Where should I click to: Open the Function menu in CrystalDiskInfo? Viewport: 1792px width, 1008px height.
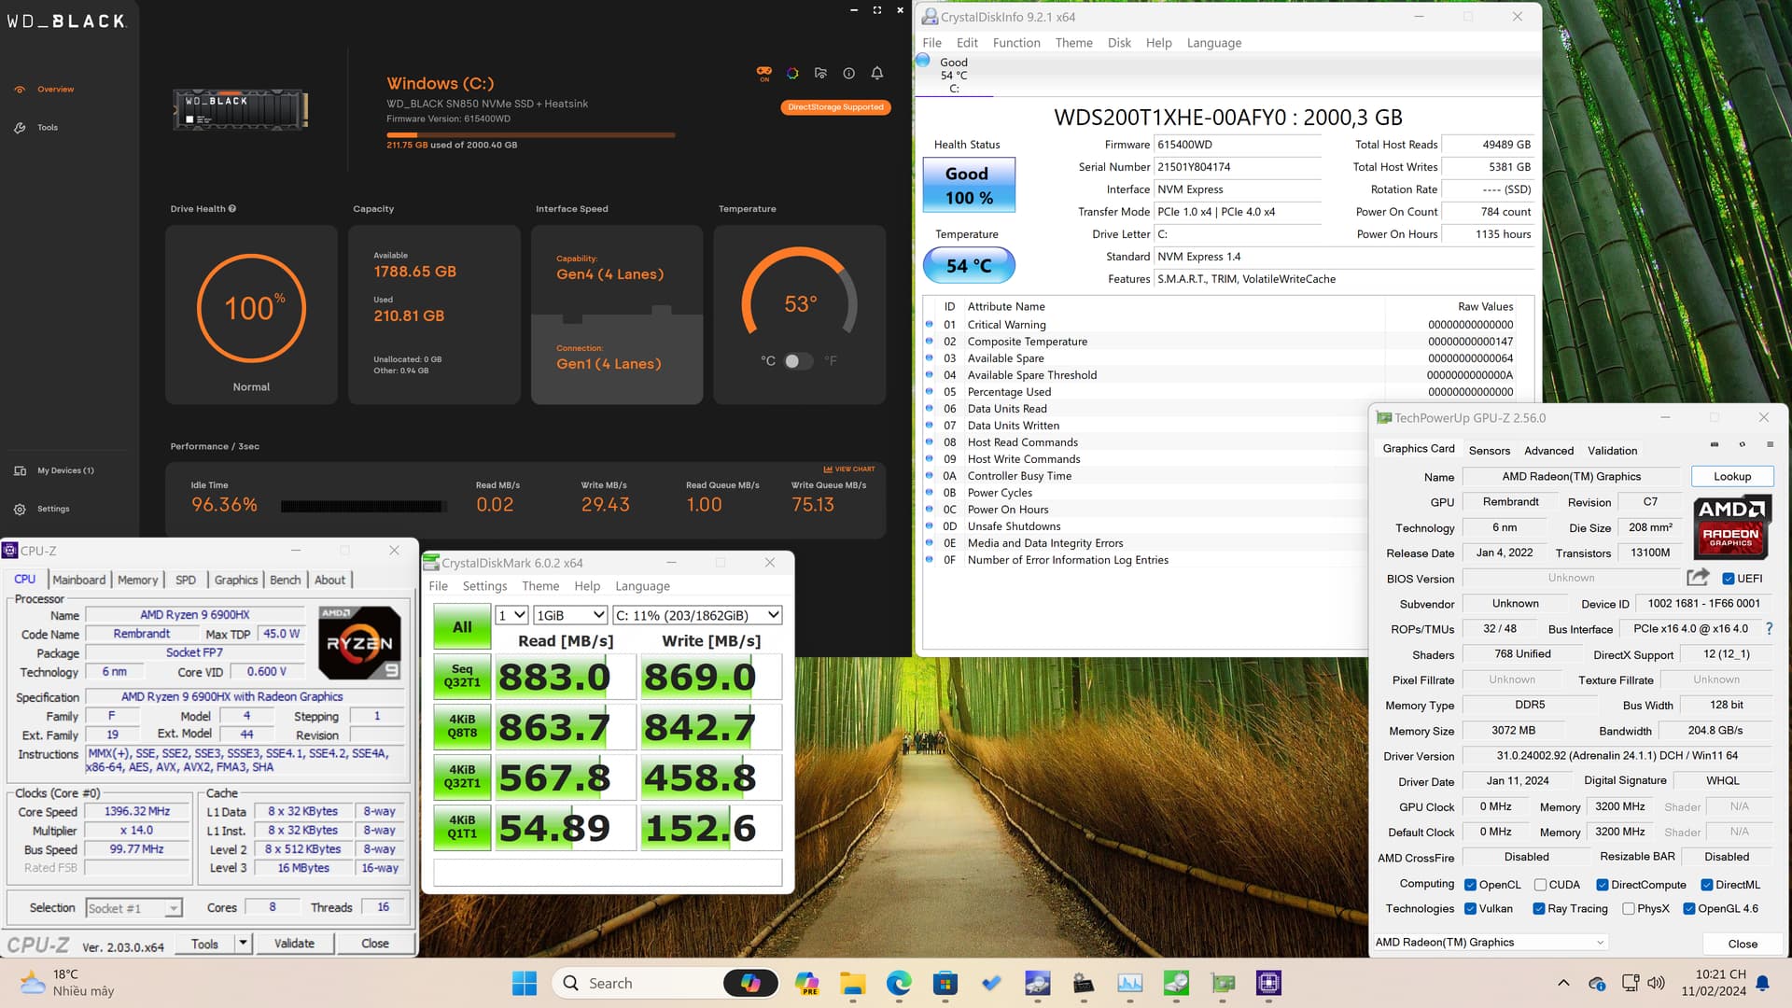pyautogui.click(x=1016, y=43)
